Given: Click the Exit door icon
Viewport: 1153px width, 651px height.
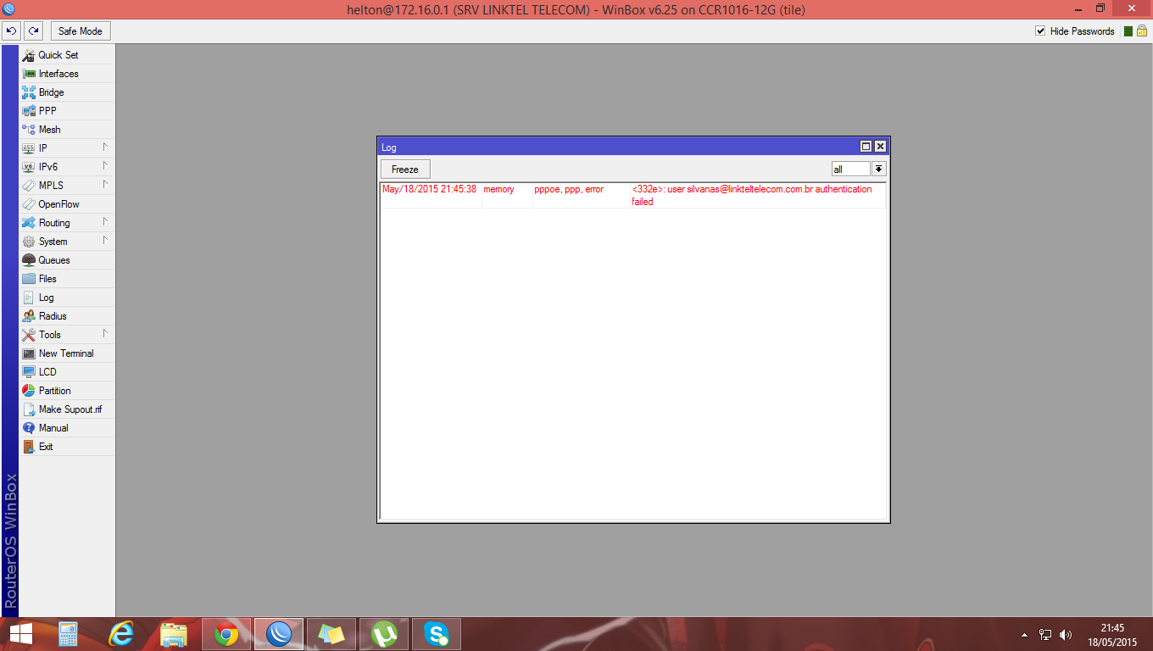Looking at the screenshot, I should tap(29, 447).
